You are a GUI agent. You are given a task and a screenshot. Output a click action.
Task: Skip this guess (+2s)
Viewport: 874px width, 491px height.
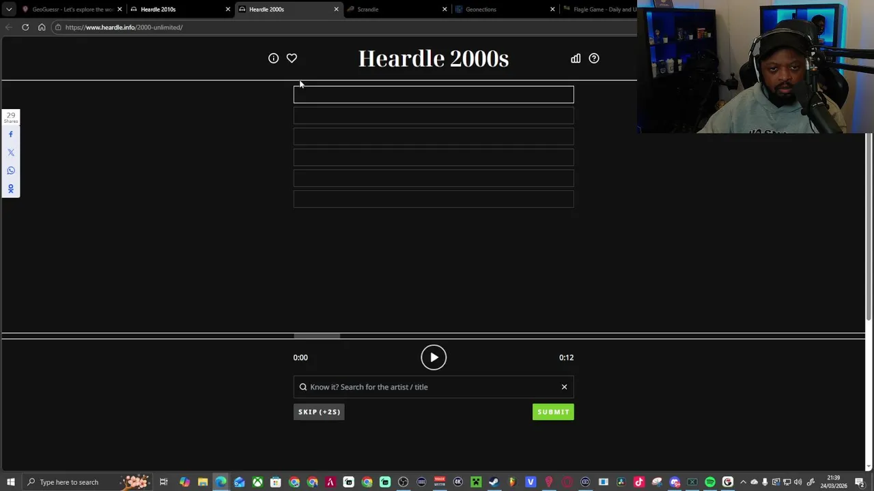(x=319, y=412)
